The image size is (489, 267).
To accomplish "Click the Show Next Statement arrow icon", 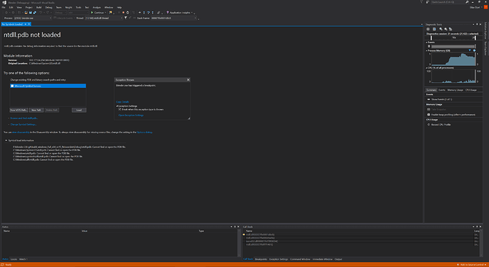I will pos(140,13).
